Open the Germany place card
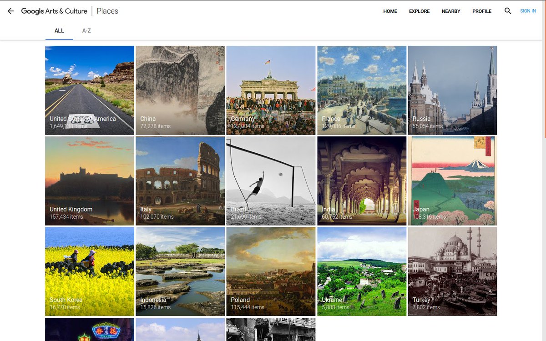 pyautogui.click(x=271, y=90)
